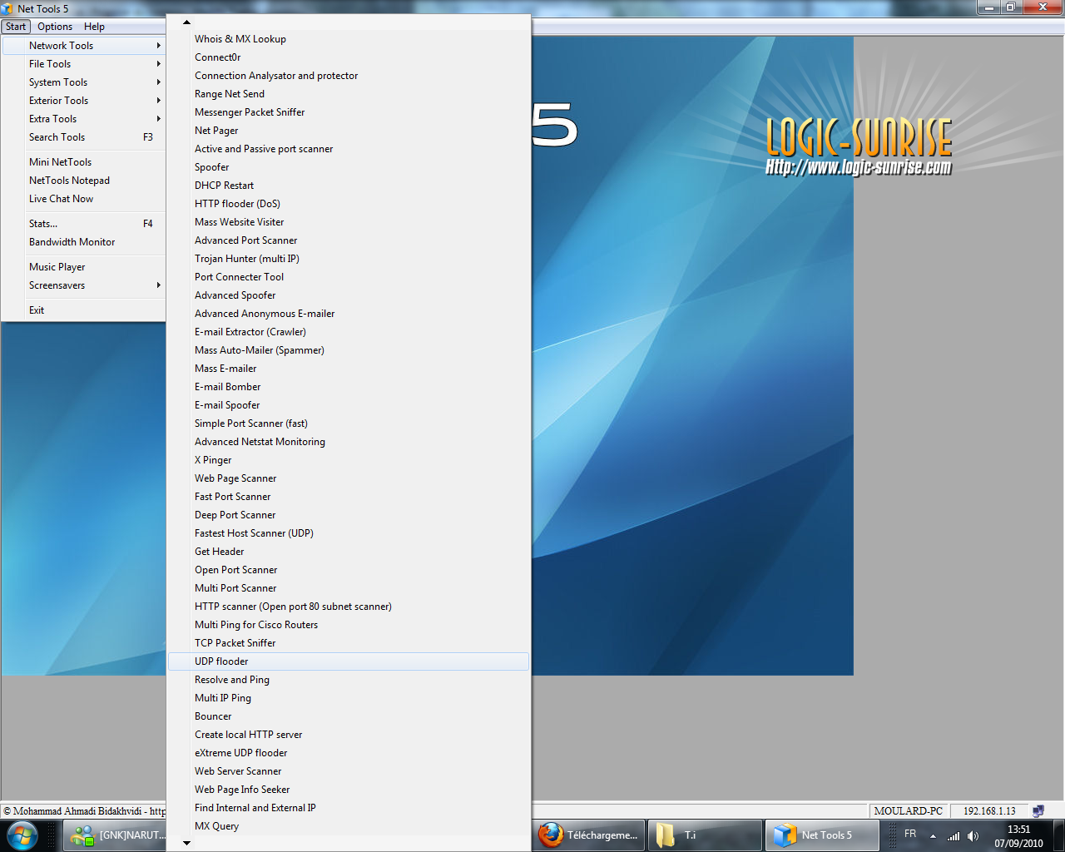Open Connection Analysator and protector
This screenshot has width=1065, height=852.
pyautogui.click(x=349, y=76)
